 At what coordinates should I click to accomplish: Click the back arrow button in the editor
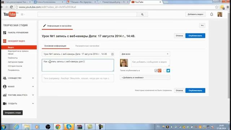[202, 26]
